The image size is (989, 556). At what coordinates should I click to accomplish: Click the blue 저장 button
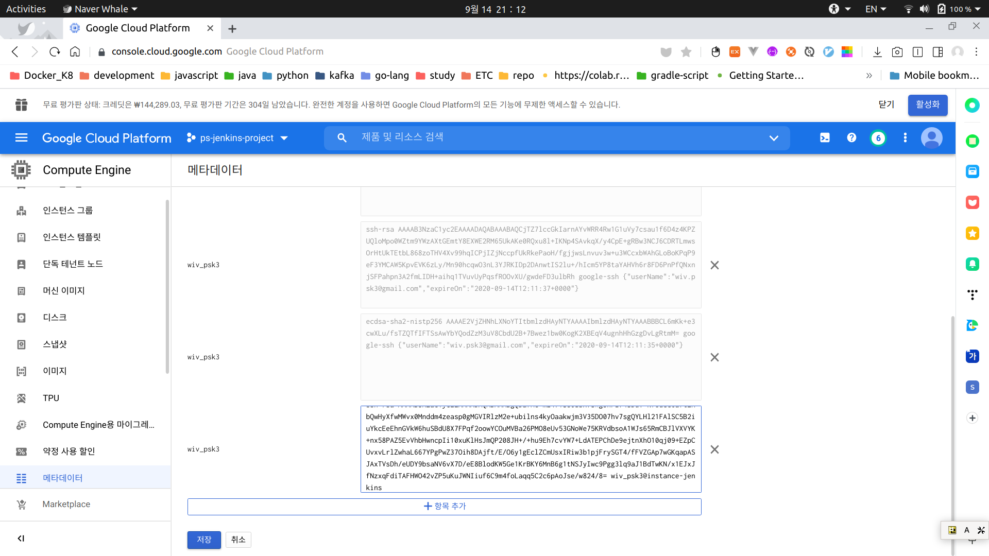(x=204, y=540)
